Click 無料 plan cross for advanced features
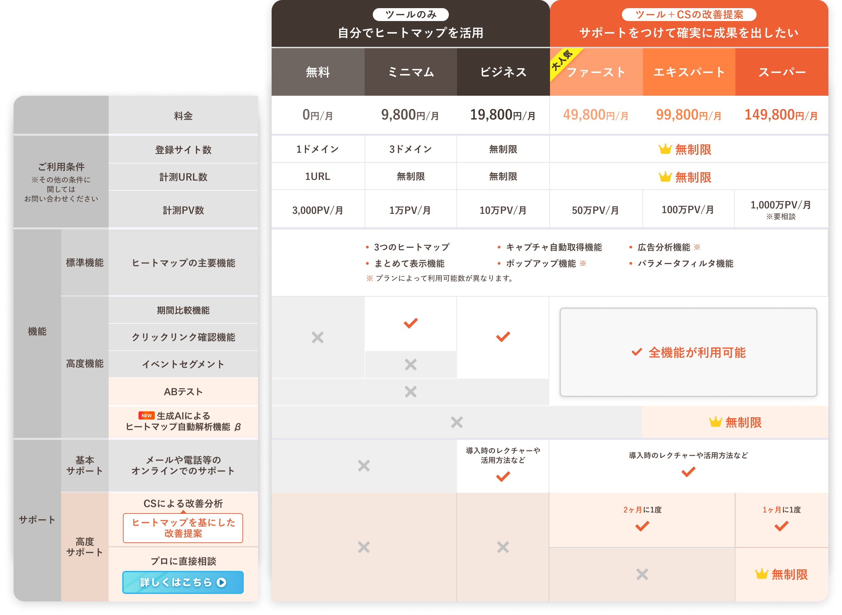842x615 pixels. tap(317, 337)
